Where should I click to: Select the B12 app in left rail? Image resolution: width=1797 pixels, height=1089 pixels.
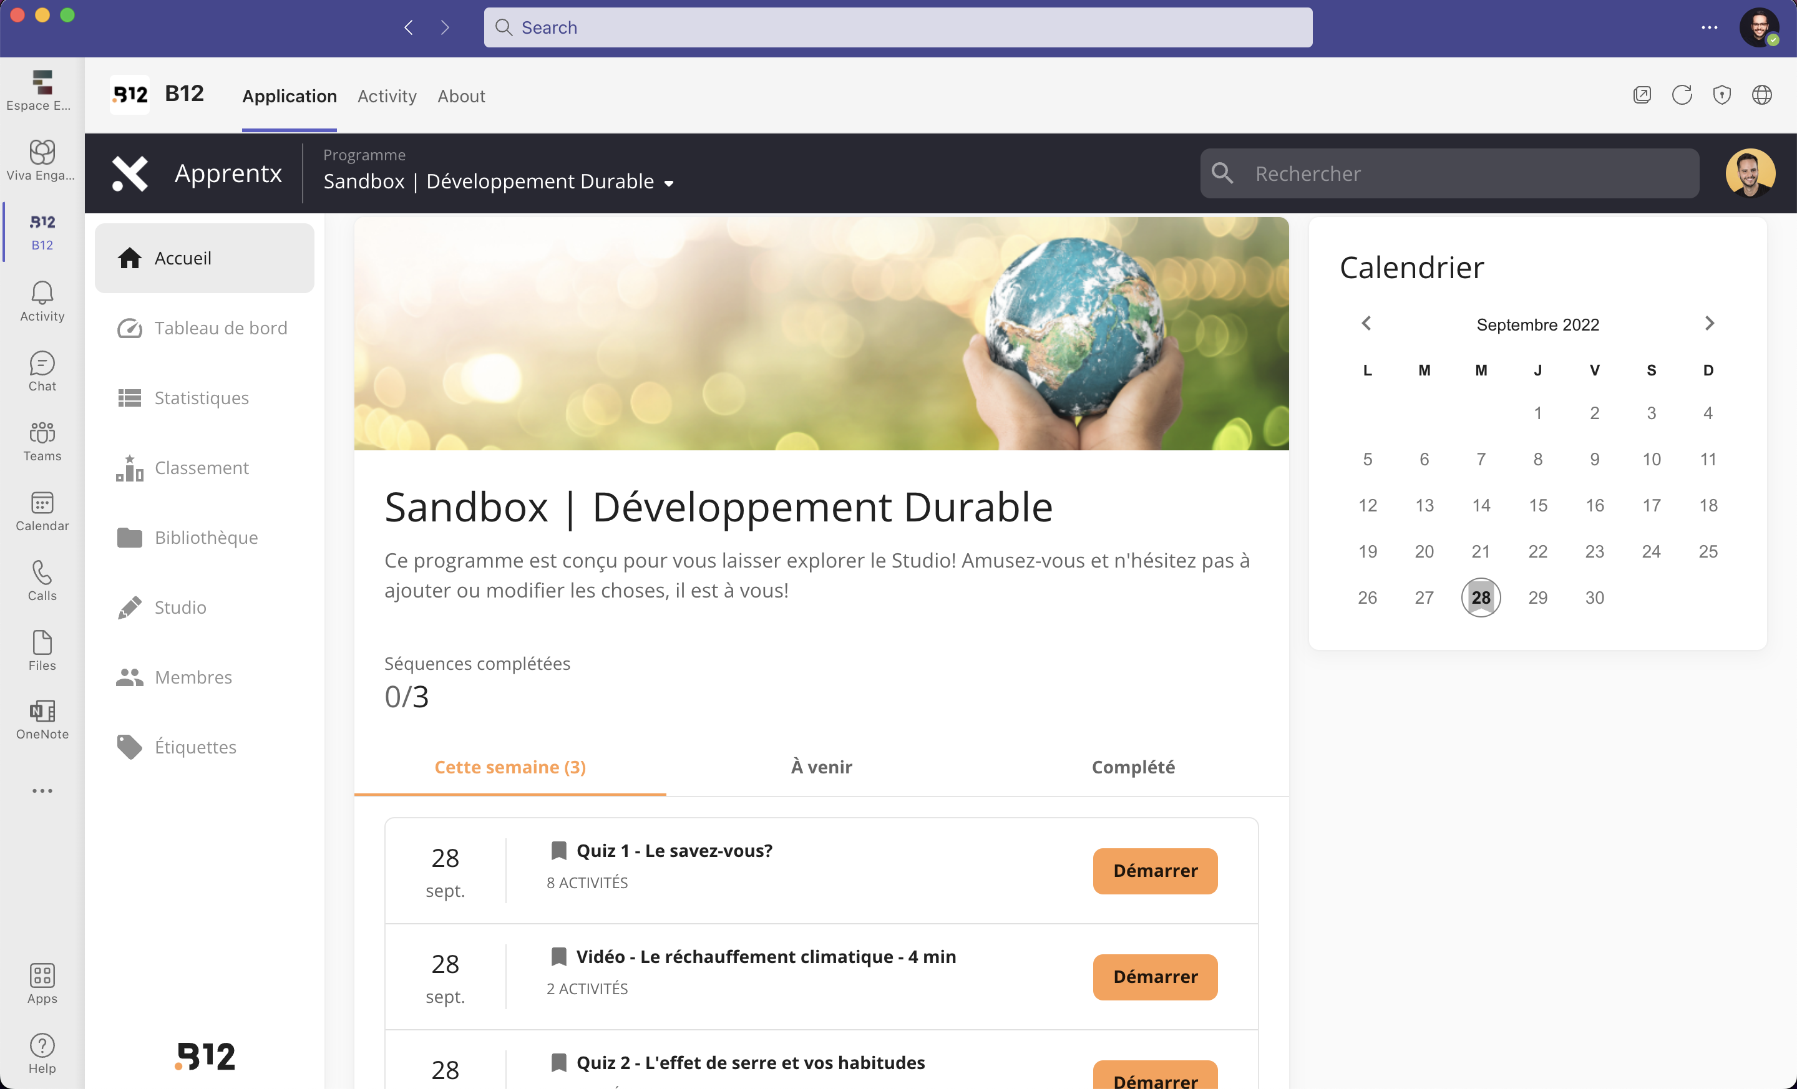pos(42,231)
